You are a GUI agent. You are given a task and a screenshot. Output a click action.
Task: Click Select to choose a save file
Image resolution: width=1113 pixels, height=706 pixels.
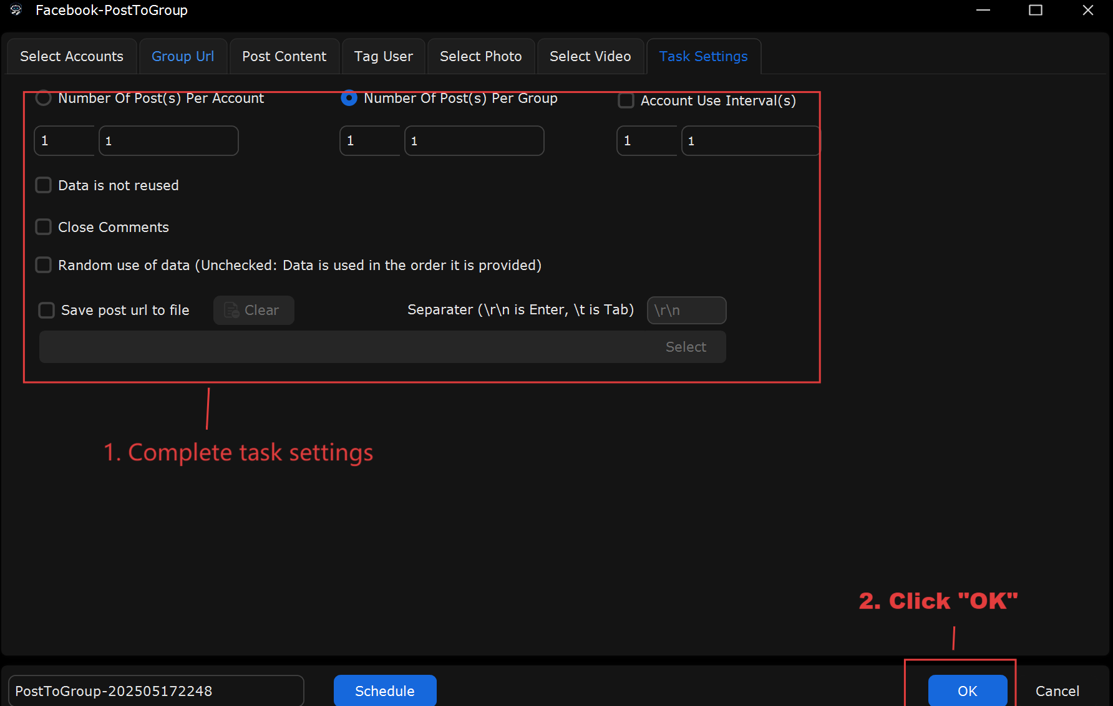pyautogui.click(x=686, y=347)
